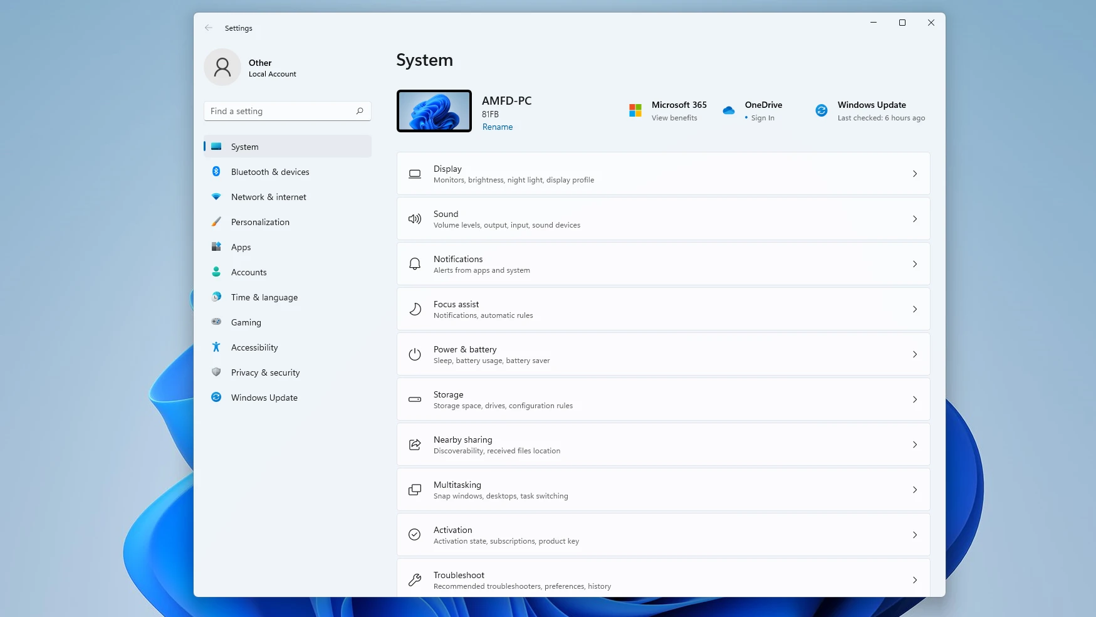Click the Privacy & security shield icon
The width and height of the screenshot is (1096, 617).
pos(216,372)
